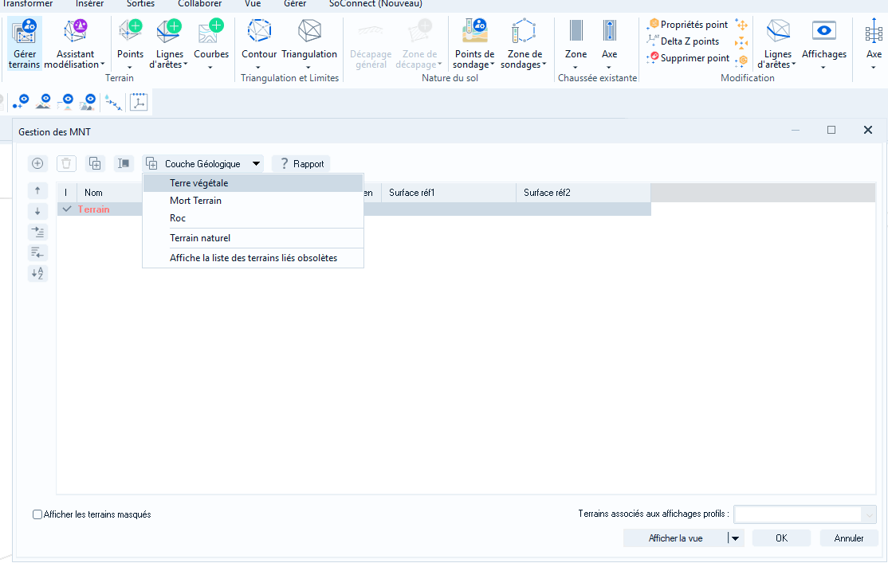Expand the Afficher la vue arrow

pyautogui.click(x=735, y=538)
